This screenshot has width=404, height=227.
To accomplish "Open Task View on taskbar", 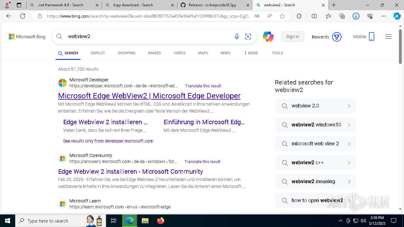I will point(114,221).
